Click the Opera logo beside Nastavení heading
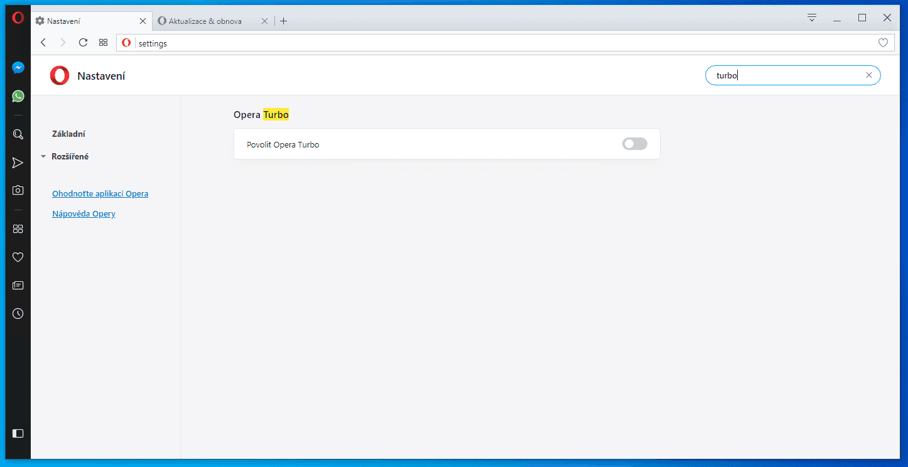Image resolution: width=908 pixels, height=467 pixels. (60, 76)
